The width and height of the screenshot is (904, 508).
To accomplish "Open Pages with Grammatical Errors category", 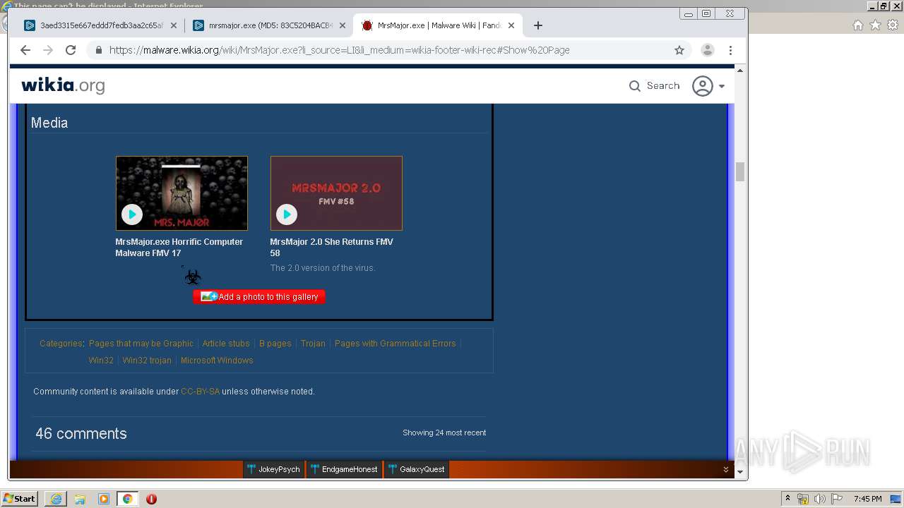I will (x=395, y=344).
